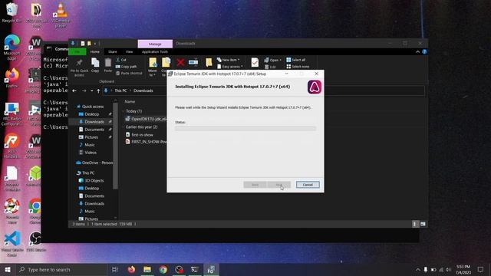This screenshot has width=491, height=276.
Task: Click the installer progress status bar
Action: pyautogui.click(x=245, y=128)
